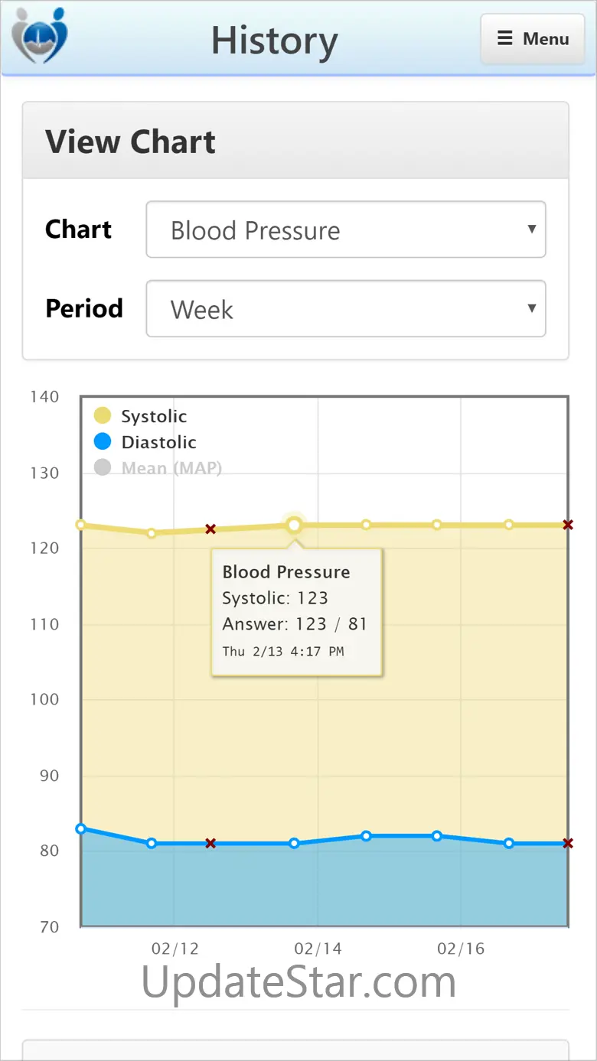Click the red X marker on systolic line
This screenshot has height=1061, width=597.
pos(210,529)
